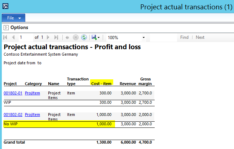Open project link 001802-02
This screenshot has width=234, height=149.
(x=13, y=115)
